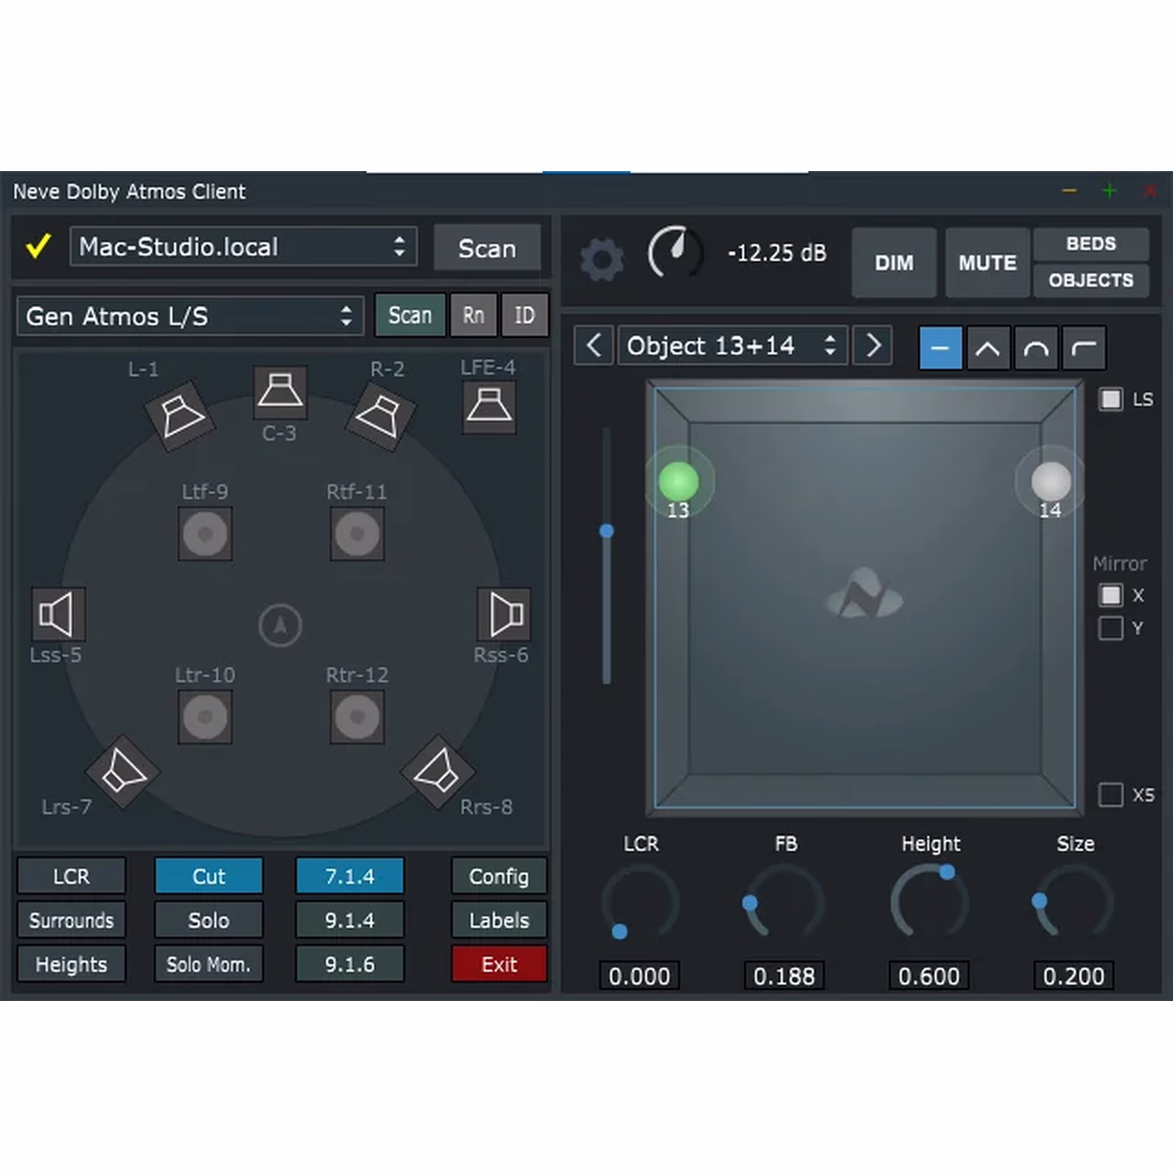The image size is (1173, 1173).
Task: Click the FB rotary knob
Action: pyautogui.click(x=784, y=904)
